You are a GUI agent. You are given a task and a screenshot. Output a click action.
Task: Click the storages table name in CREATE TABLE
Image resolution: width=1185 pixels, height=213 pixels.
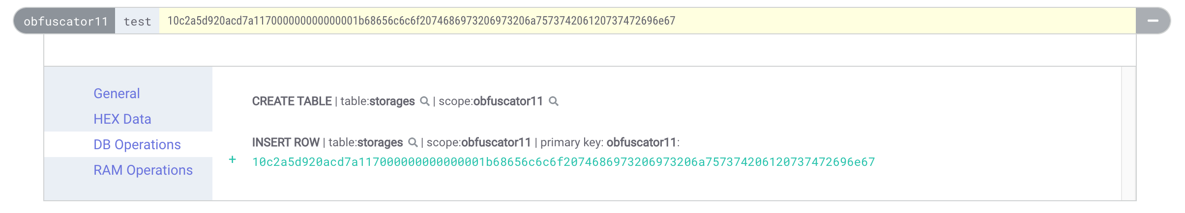(x=392, y=101)
